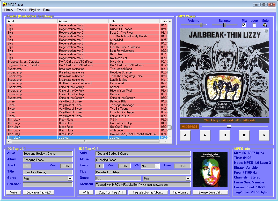Skip to the previous track

[x=185, y=135]
